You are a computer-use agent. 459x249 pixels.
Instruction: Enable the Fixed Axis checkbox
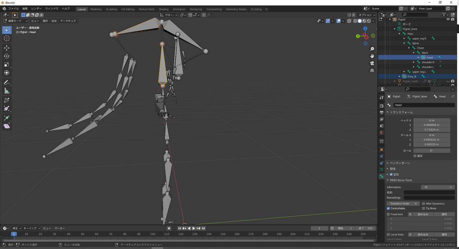click(388, 214)
